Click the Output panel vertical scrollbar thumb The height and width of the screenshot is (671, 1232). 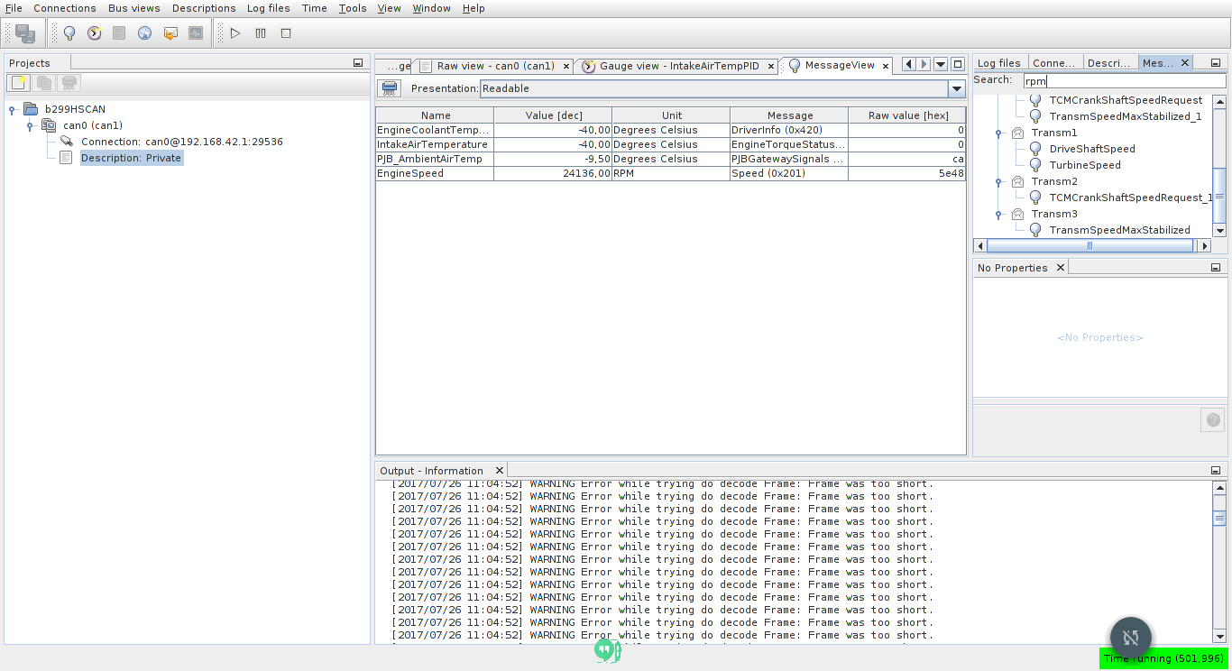tap(1219, 518)
